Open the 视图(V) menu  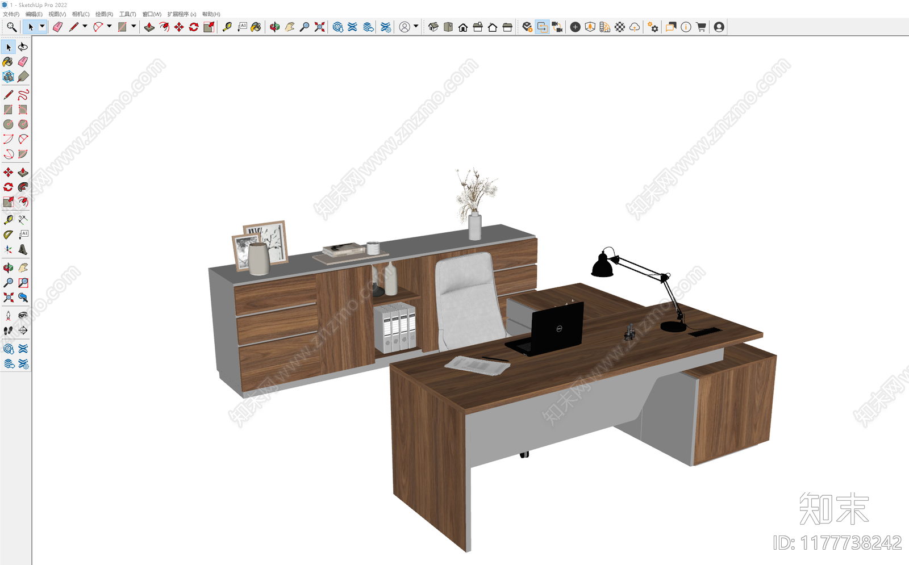pos(57,14)
